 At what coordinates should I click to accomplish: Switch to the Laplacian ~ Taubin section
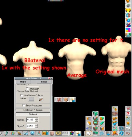[x=33, y=110]
